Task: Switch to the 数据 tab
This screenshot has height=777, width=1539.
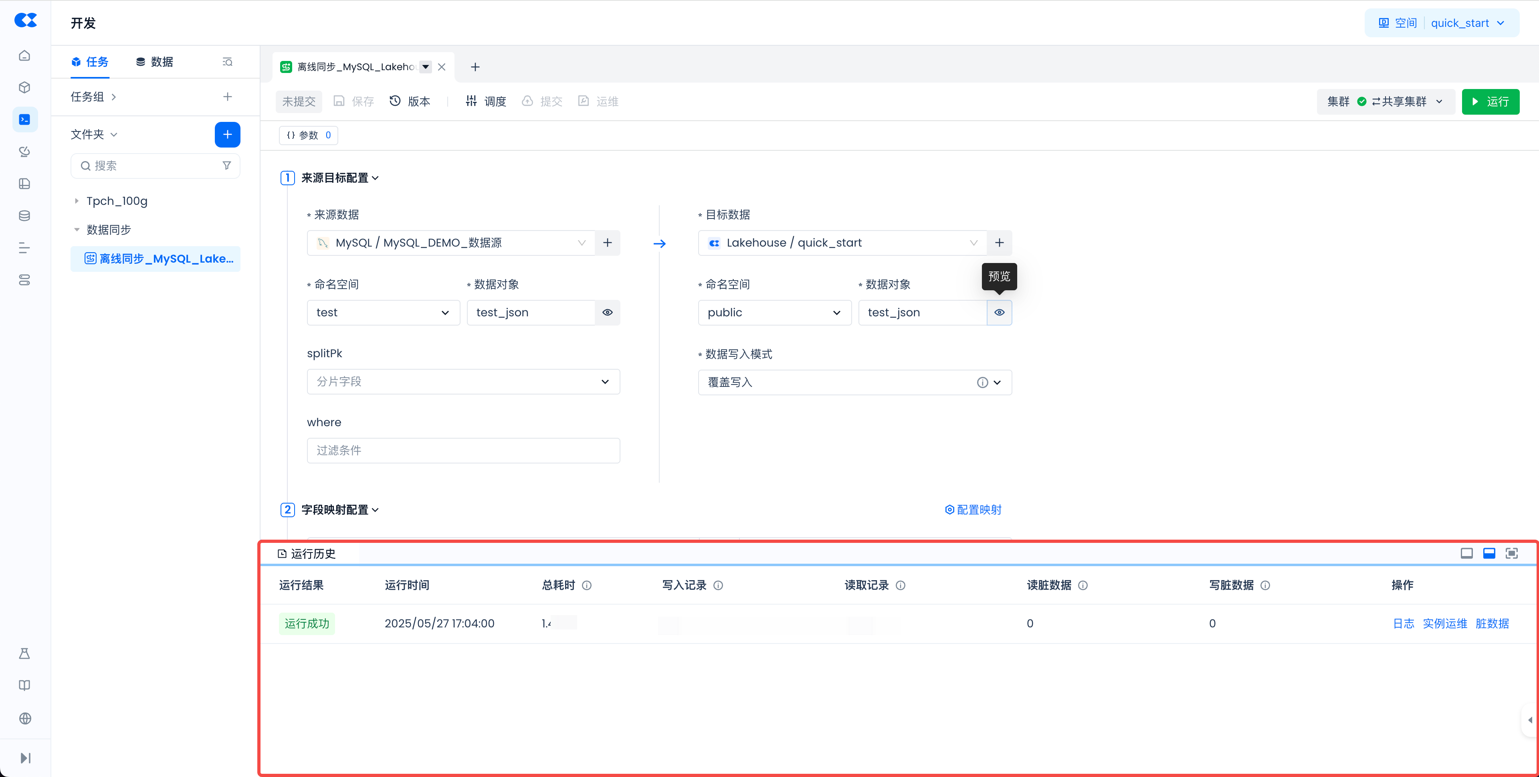Action: point(155,62)
